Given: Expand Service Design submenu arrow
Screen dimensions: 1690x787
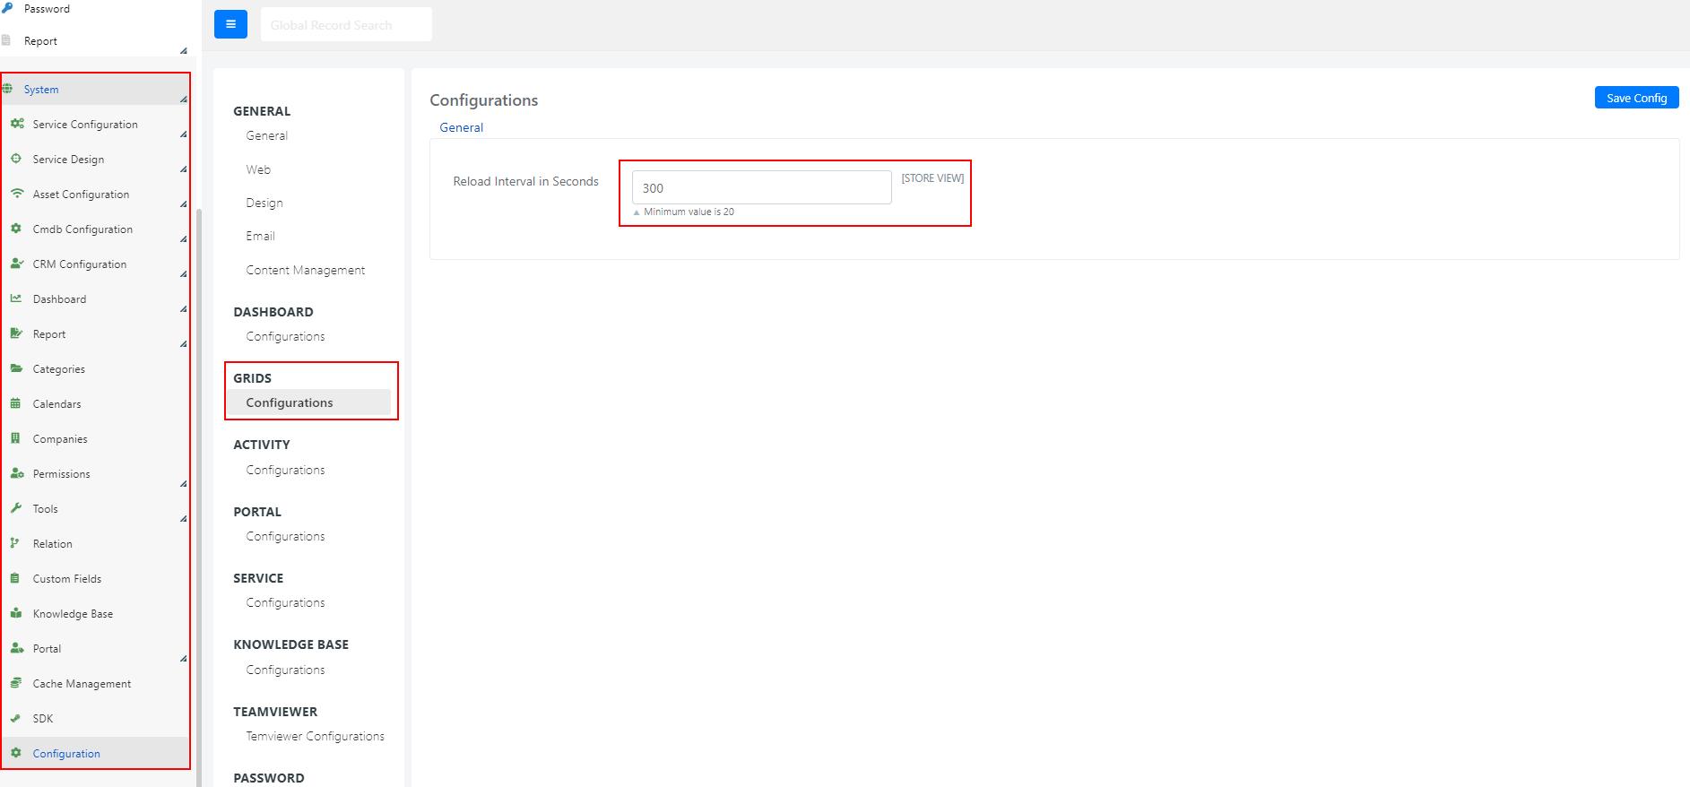Looking at the screenshot, I should pyautogui.click(x=183, y=169).
